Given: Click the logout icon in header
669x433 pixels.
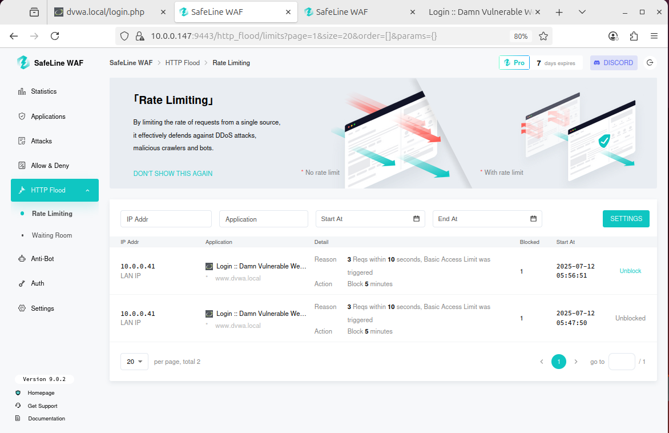Looking at the screenshot, I should [650, 63].
